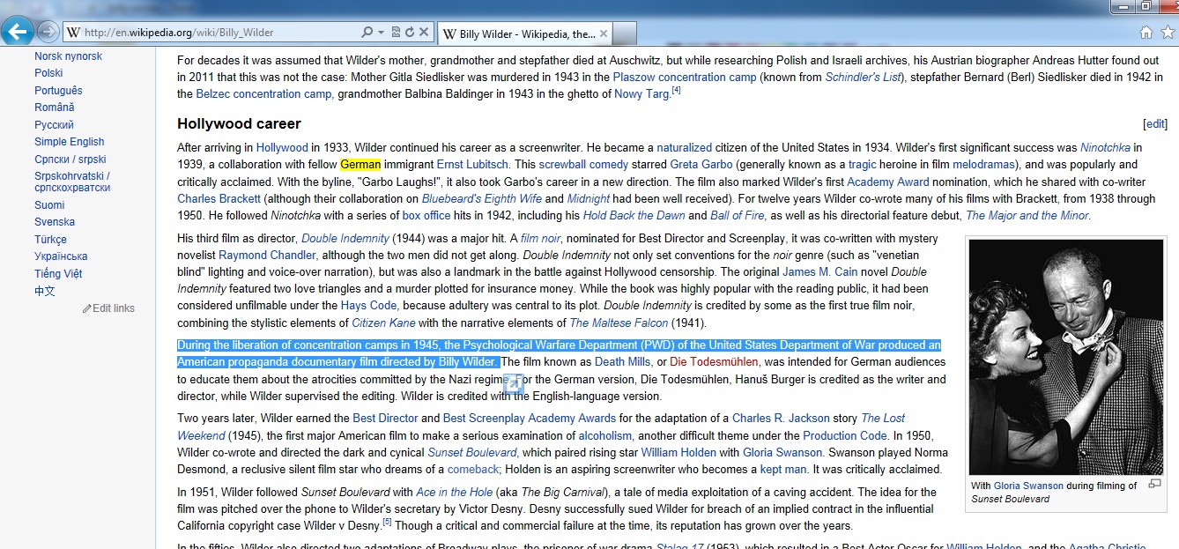
Task: Click the Stop loading X icon
Action: pyautogui.click(x=424, y=33)
